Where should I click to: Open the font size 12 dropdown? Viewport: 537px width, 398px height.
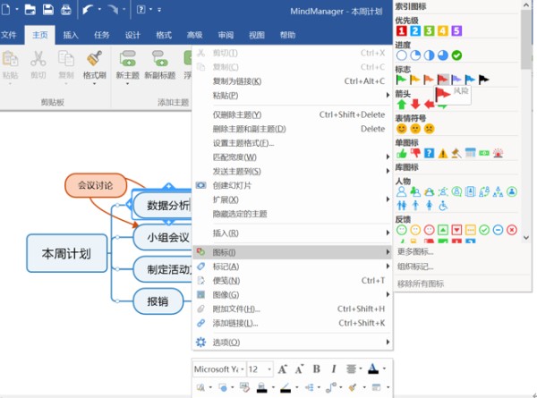point(269,368)
